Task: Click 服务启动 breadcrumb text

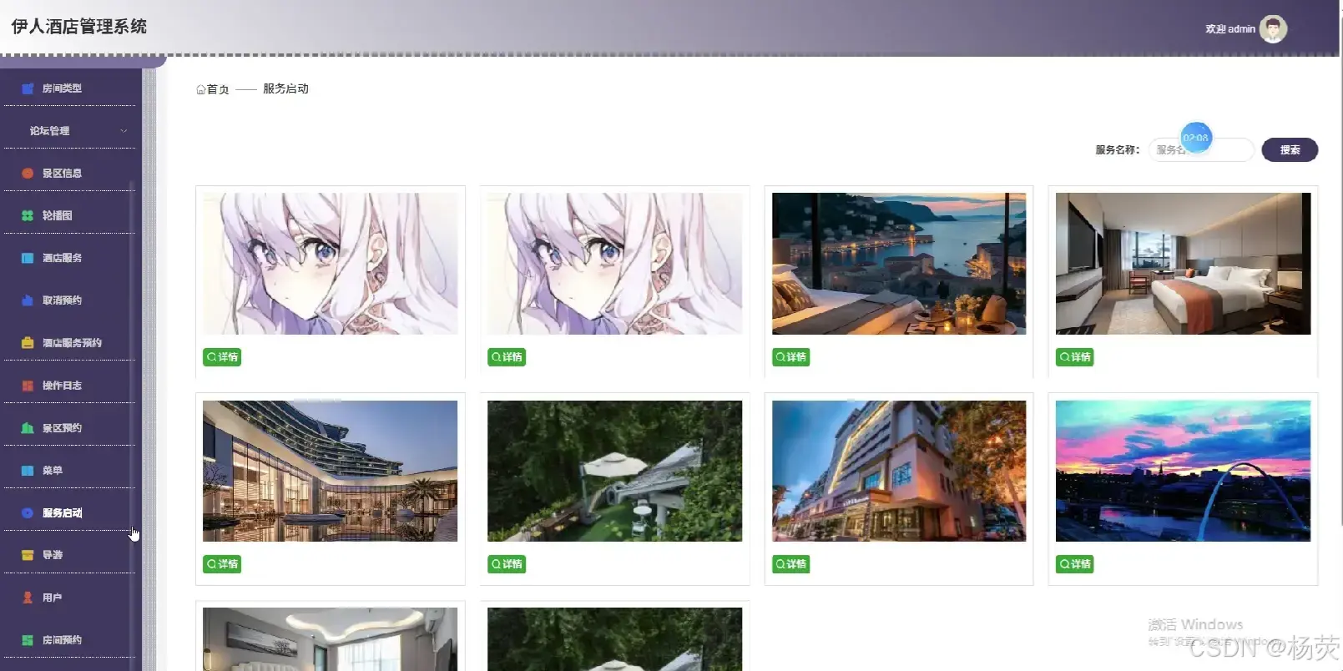Action: coord(285,88)
